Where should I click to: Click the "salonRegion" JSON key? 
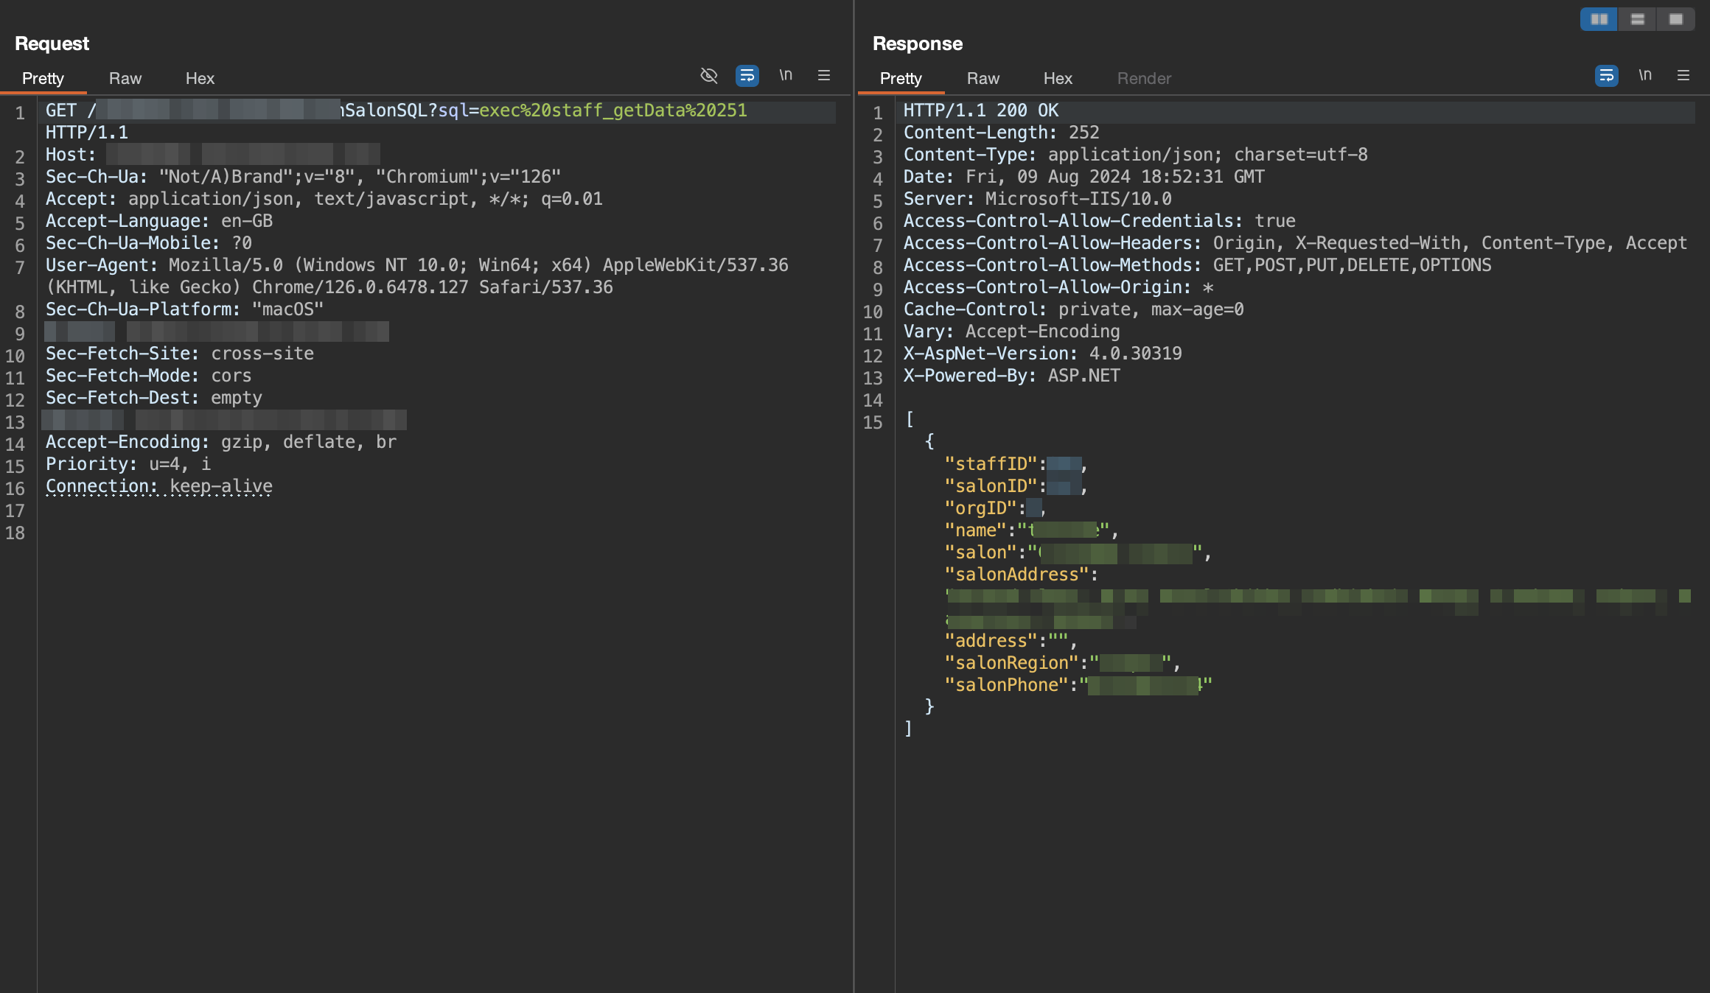point(1012,663)
